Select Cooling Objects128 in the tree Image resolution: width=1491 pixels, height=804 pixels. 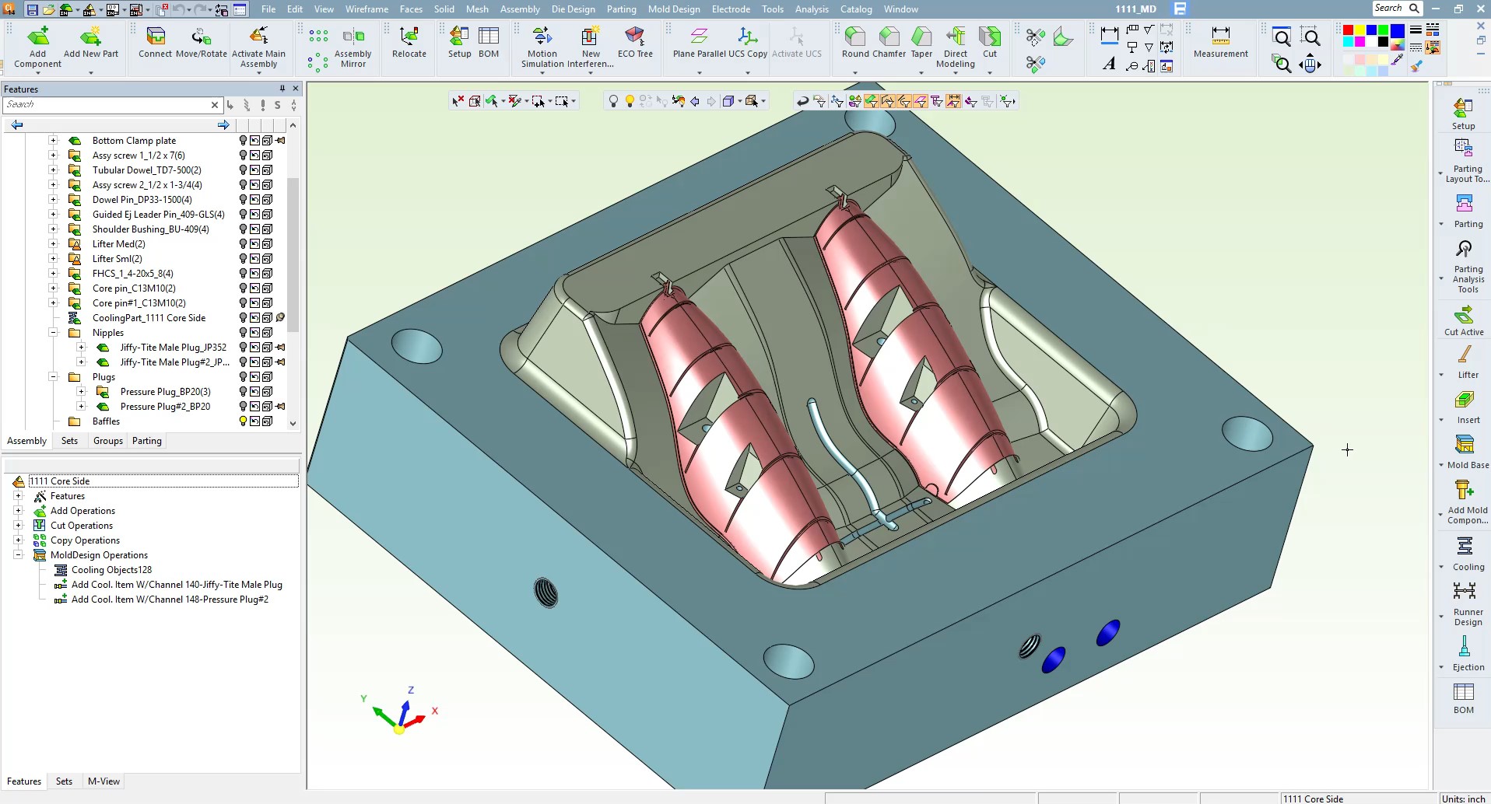coord(111,570)
